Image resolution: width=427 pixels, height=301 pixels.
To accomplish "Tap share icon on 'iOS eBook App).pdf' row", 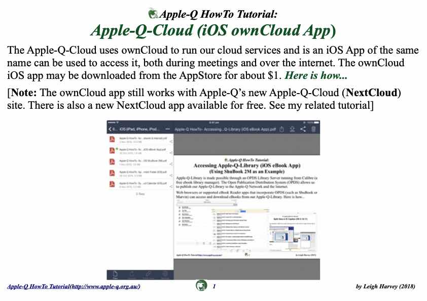I will coord(171,153).
